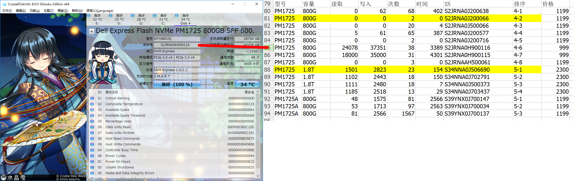Select raw value 0000000382C22D

pyautogui.click(x=241, y=127)
